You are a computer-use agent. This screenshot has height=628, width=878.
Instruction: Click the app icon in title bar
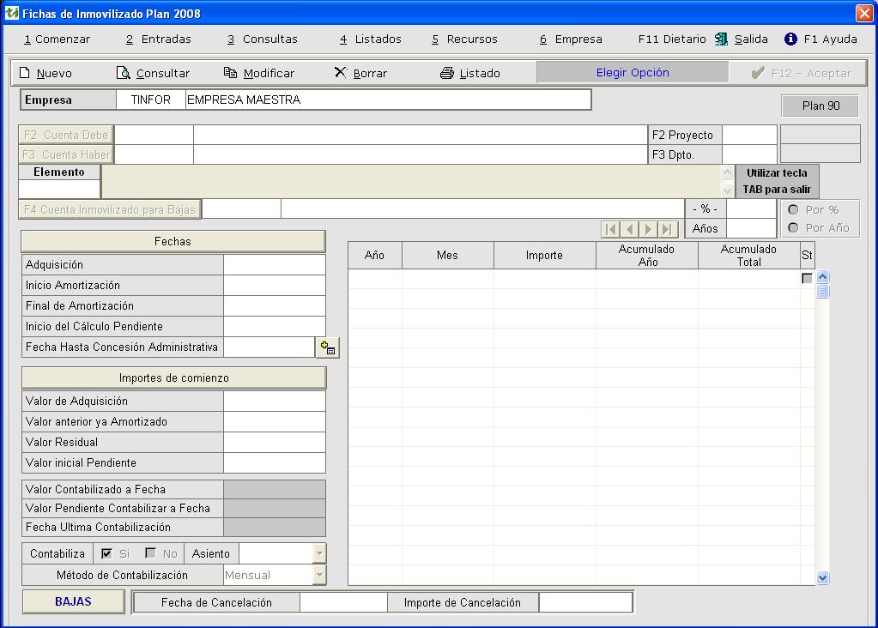(12, 13)
